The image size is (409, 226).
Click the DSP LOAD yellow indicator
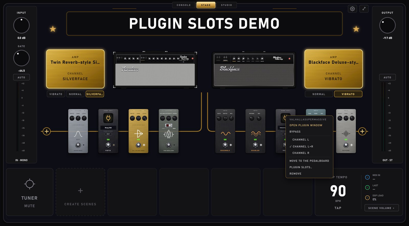pyautogui.click(x=367, y=198)
